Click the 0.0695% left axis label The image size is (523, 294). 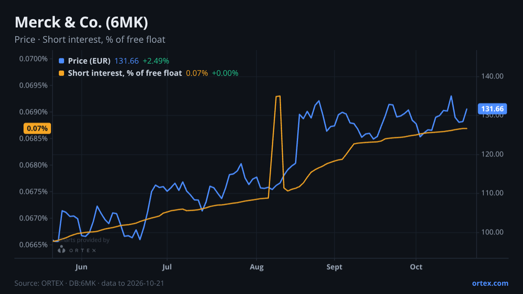(34, 85)
